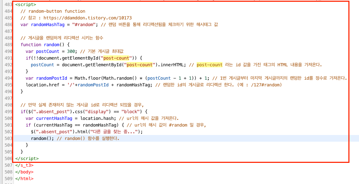This screenshot has width=359, height=184.
Task: Click line number 506 in the gutter
Action: pos(8,158)
